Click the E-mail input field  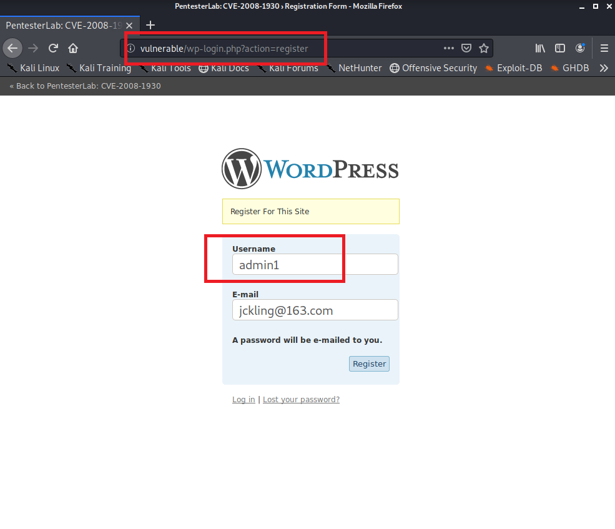(315, 310)
